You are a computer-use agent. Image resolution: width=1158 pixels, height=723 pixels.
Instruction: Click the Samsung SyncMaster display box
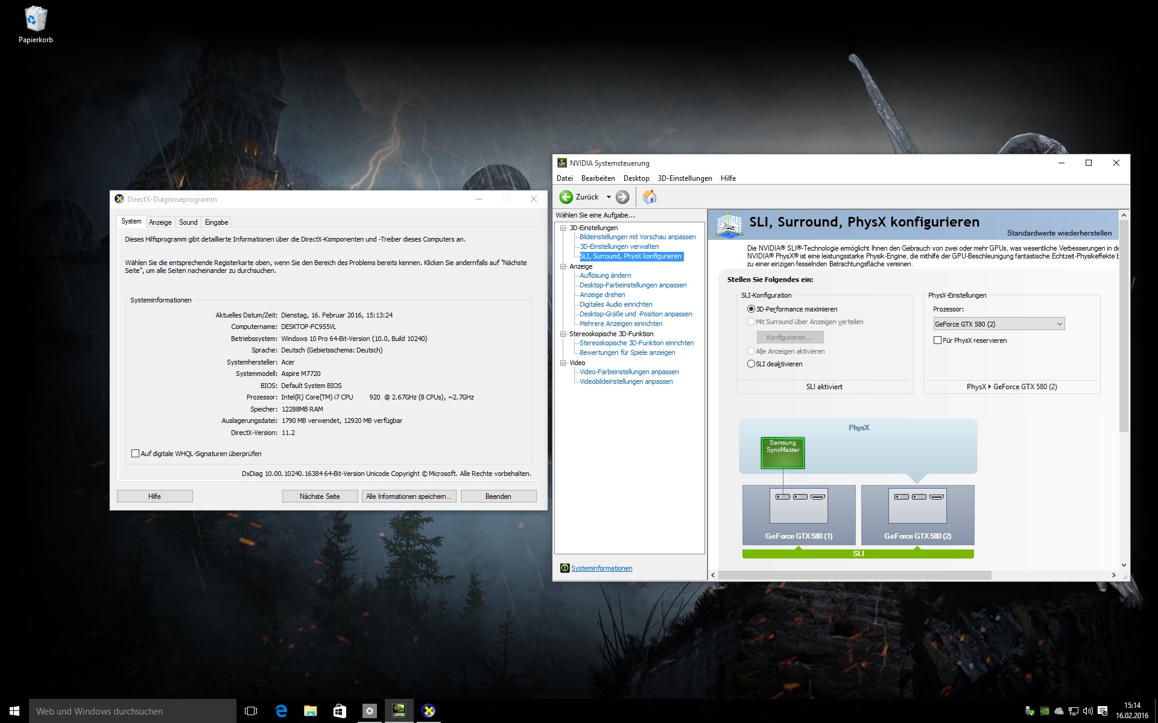coord(782,452)
